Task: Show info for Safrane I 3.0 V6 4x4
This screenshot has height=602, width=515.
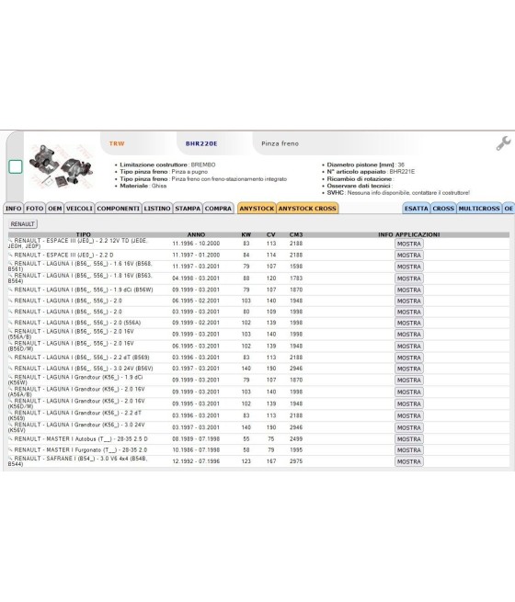Action: tap(409, 462)
